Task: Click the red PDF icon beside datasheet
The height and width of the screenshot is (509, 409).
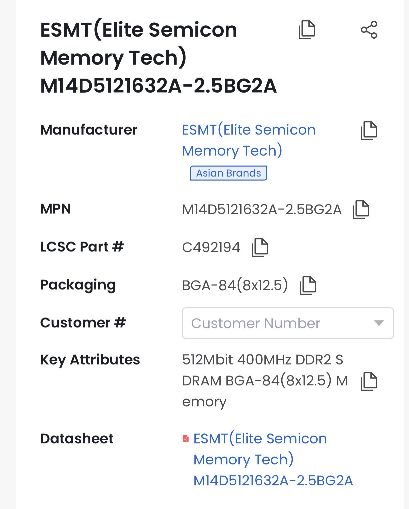Action: [x=186, y=438]
